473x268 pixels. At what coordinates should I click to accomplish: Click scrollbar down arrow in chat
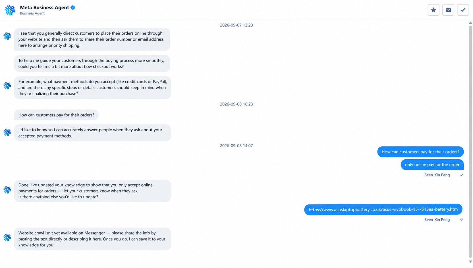pos(470,262)
